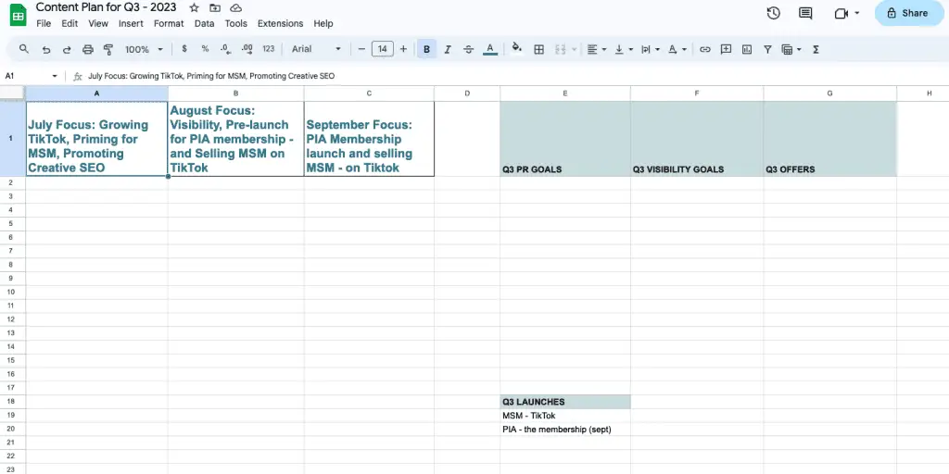Click the formula bar text

(211, 76)
